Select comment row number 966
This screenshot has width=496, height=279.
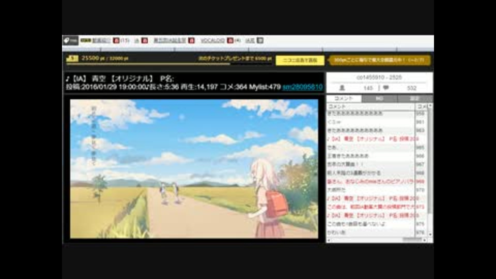pos(377,156)
